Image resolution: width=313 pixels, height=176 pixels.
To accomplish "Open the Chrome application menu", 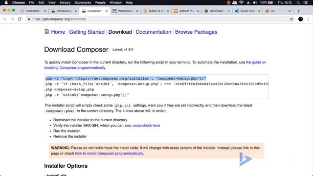I will pos(19,2).
